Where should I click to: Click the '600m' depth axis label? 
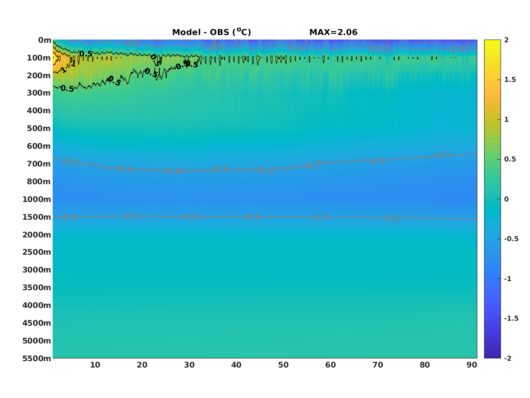39,146
